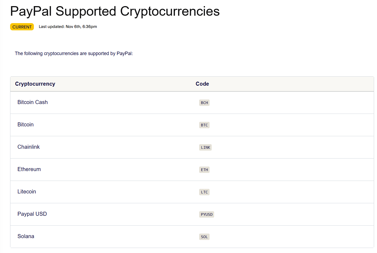Select the Litecoin cell text
This screenshot has width=377, height=253.
pos(27,192)
